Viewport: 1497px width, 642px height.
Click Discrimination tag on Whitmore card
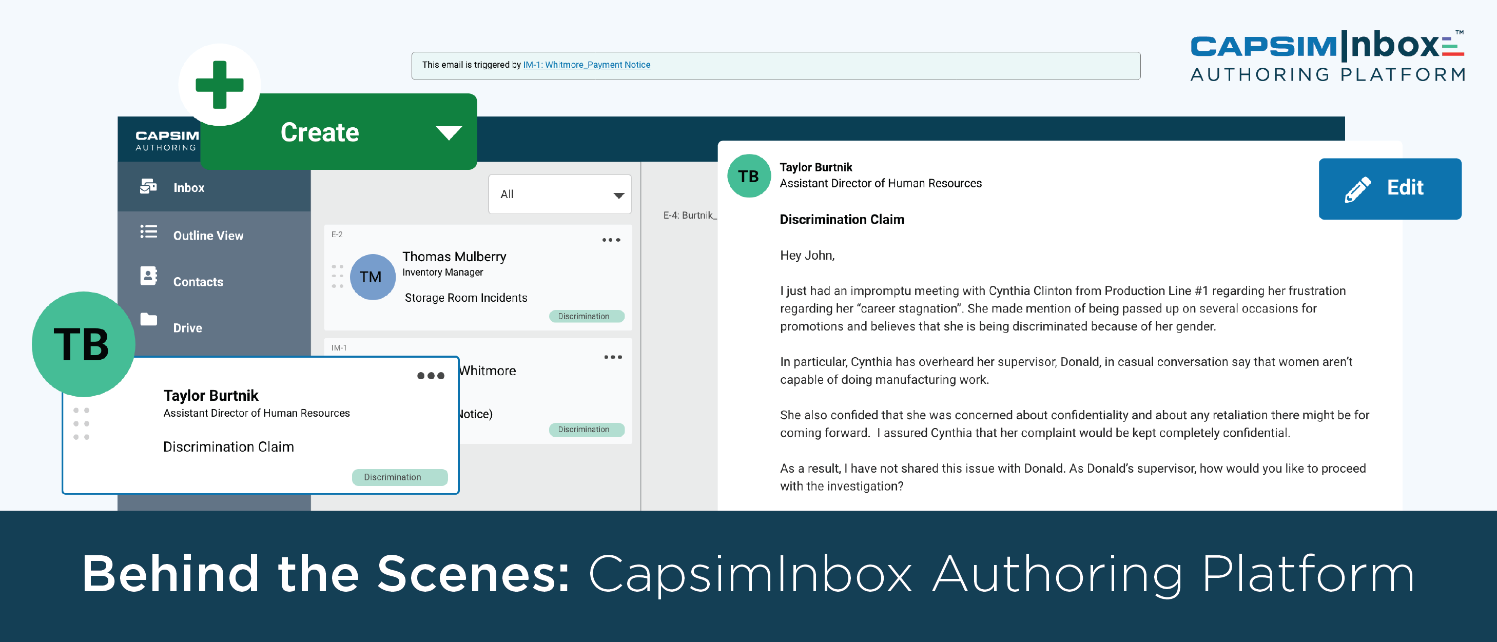click(x=587, y=430)
